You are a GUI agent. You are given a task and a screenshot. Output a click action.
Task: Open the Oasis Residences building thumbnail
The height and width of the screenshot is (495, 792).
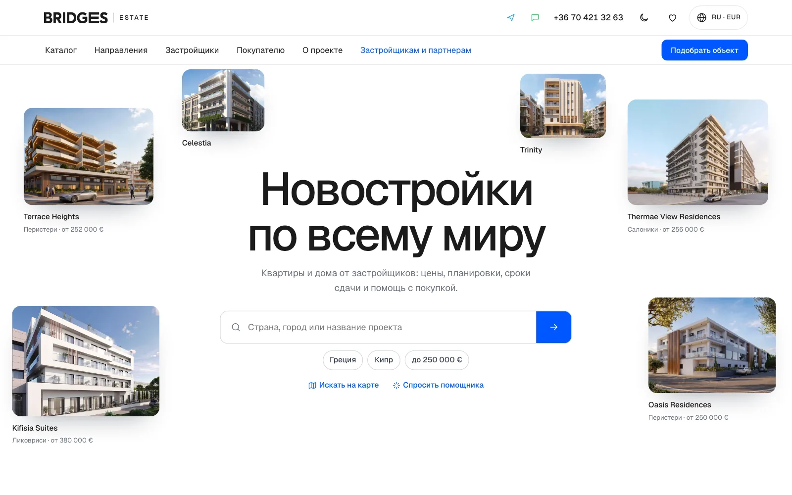click(712, 345)
